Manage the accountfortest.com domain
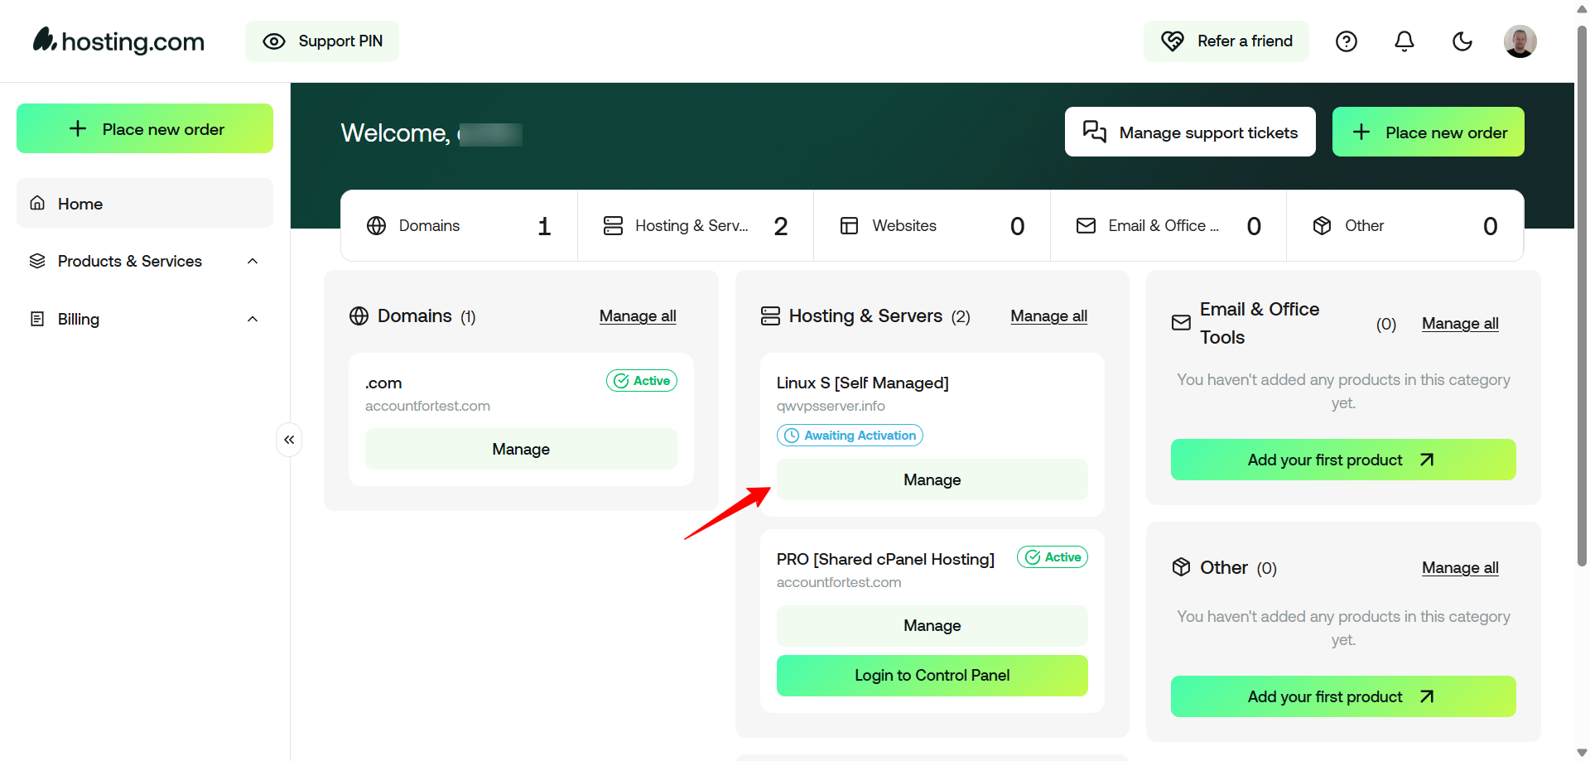1590x761 pixels. click(521, 449)
